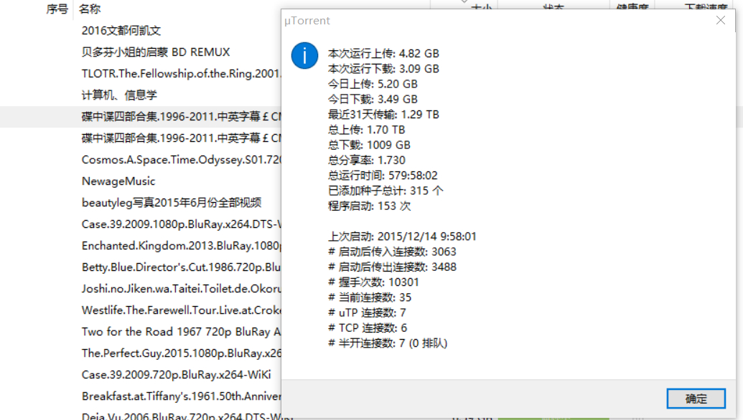The width and height of the screenshot is (743, 420).
Task: Close the µTorrent statistics dialog
Action: [x=721, y=20]
